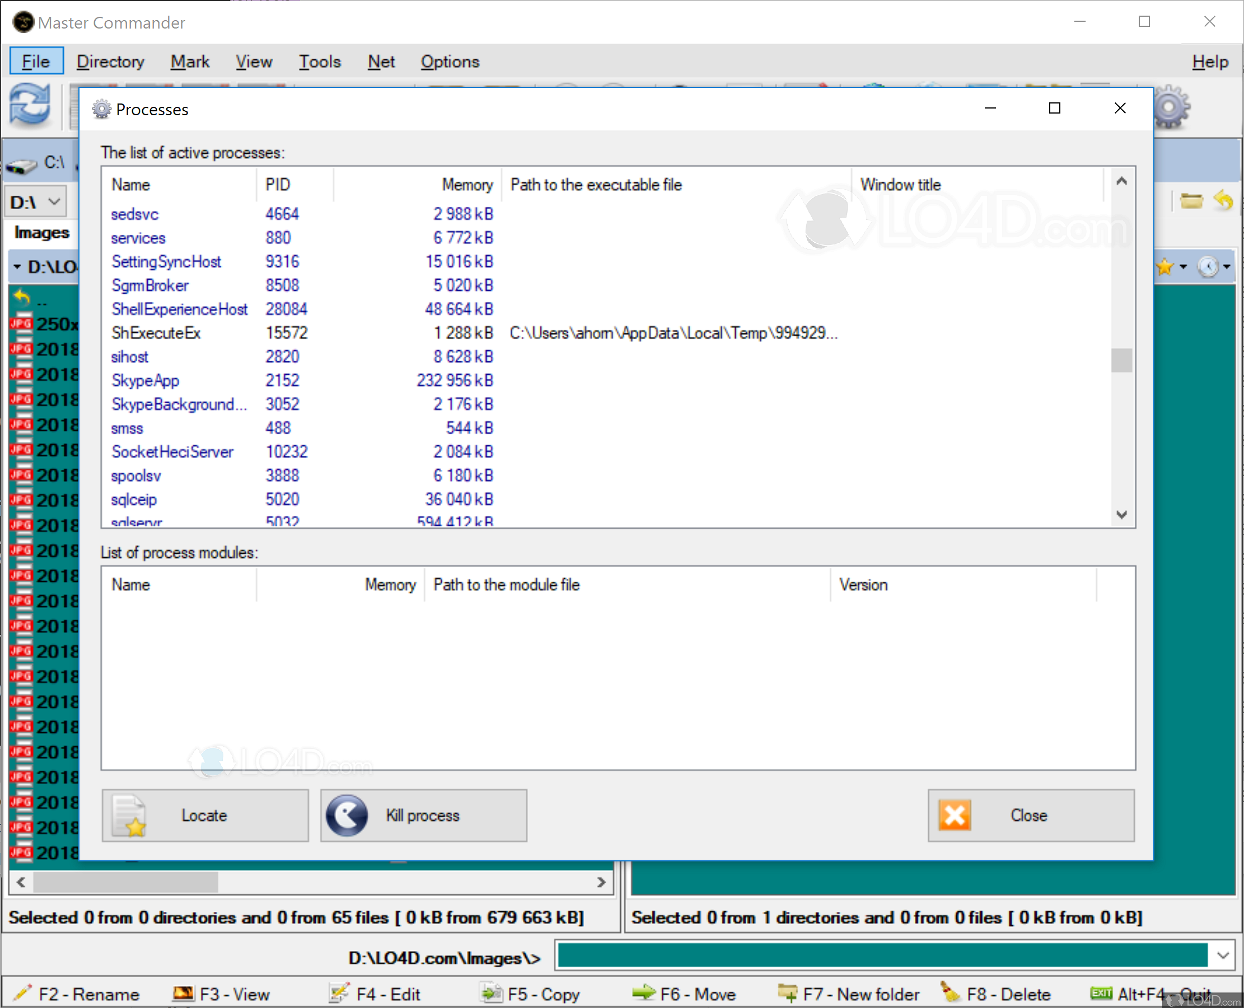The height and width of the screenshot is (1008, 1244).
Task: Open the Tools menu
Action: point(320,62)
